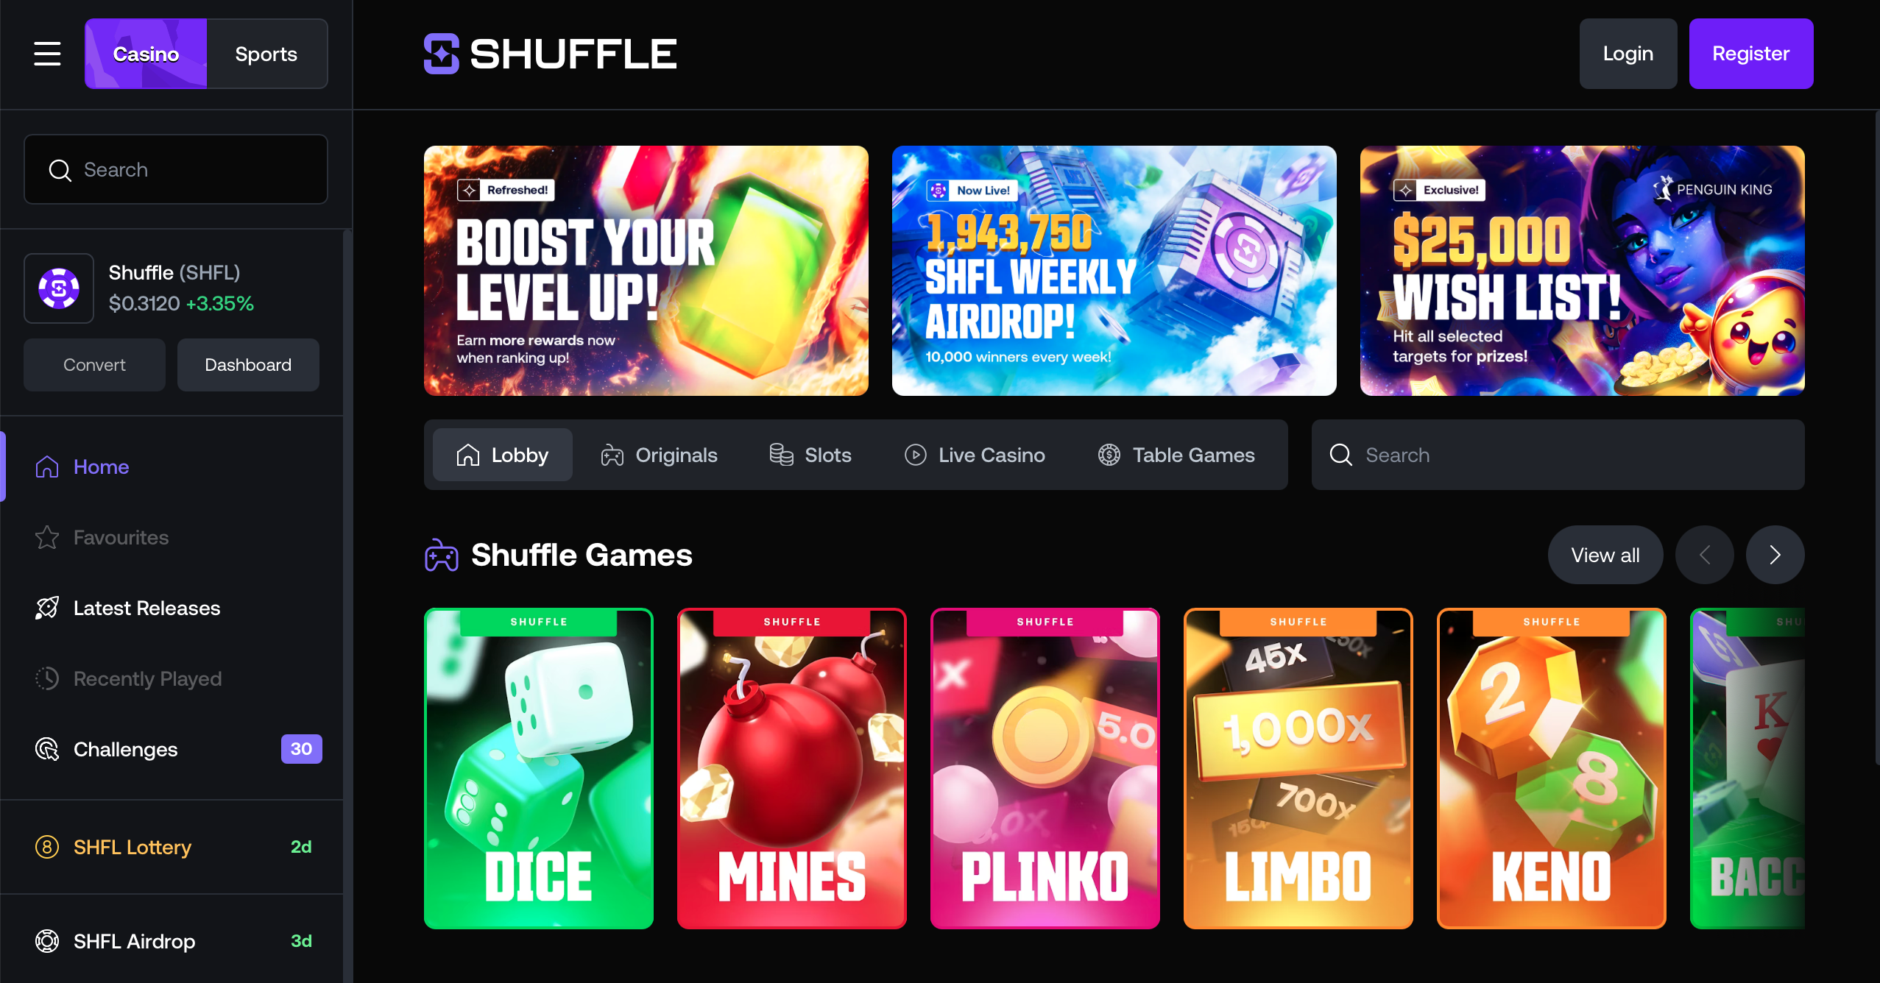Click the Favourites star icon
Screen dimensions: 1880x983
47,538
